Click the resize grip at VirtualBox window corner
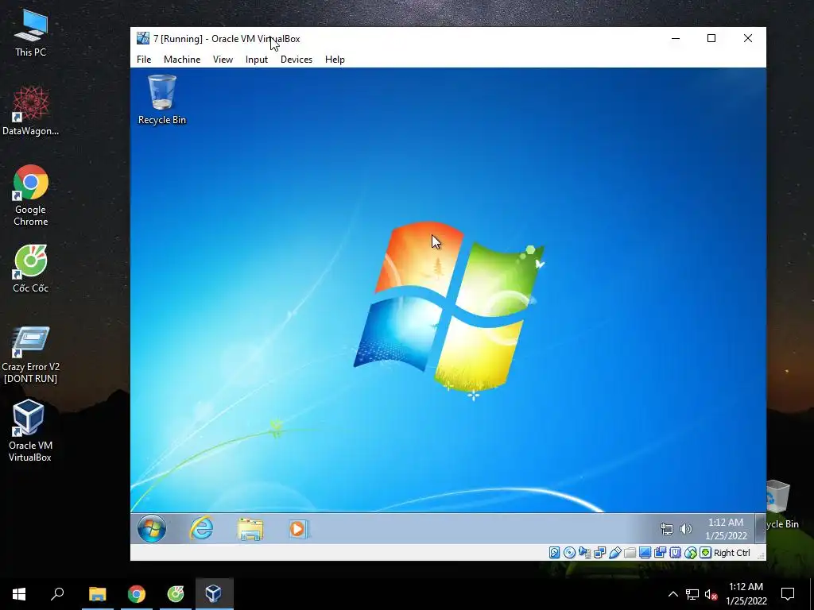Screen dimensions: 814x610 pos(762,556)
